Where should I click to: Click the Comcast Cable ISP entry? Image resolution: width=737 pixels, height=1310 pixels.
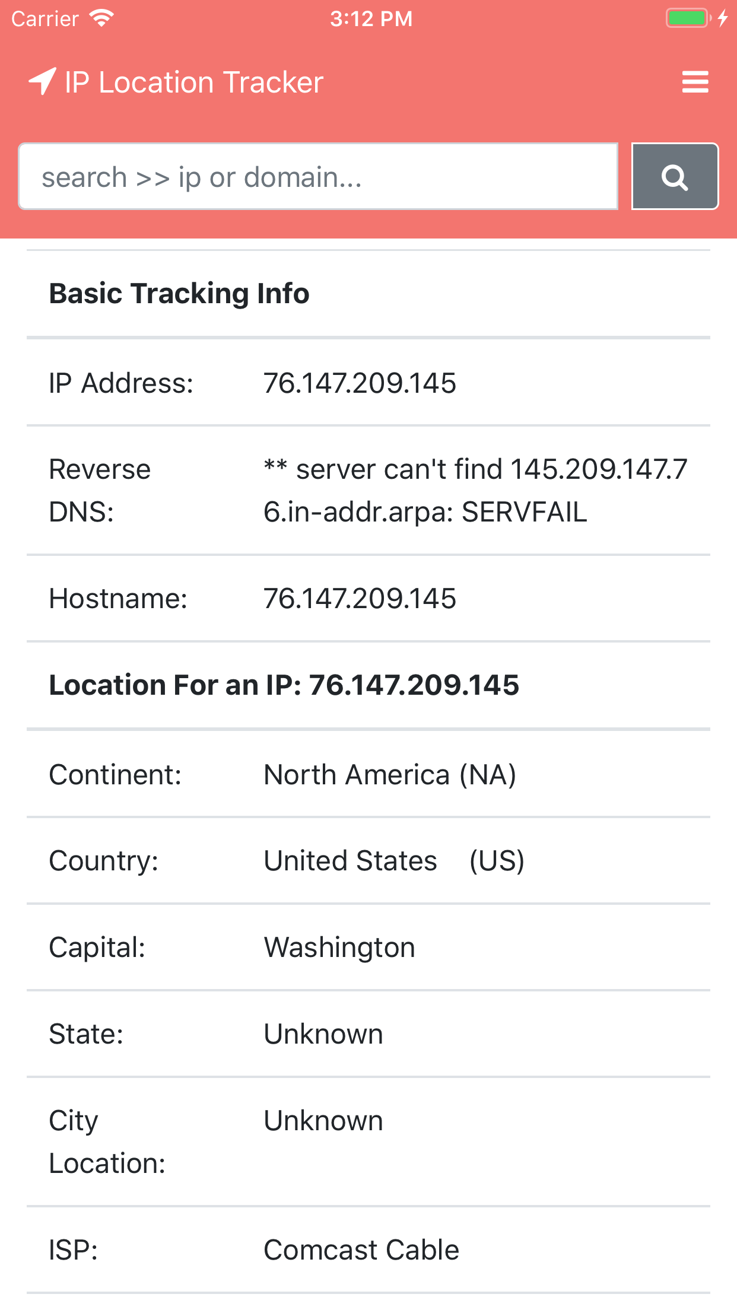(x=361, y=1248)
